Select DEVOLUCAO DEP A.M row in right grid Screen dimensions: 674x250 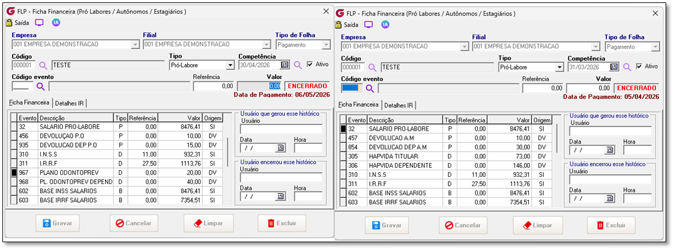tap(446, 147)
